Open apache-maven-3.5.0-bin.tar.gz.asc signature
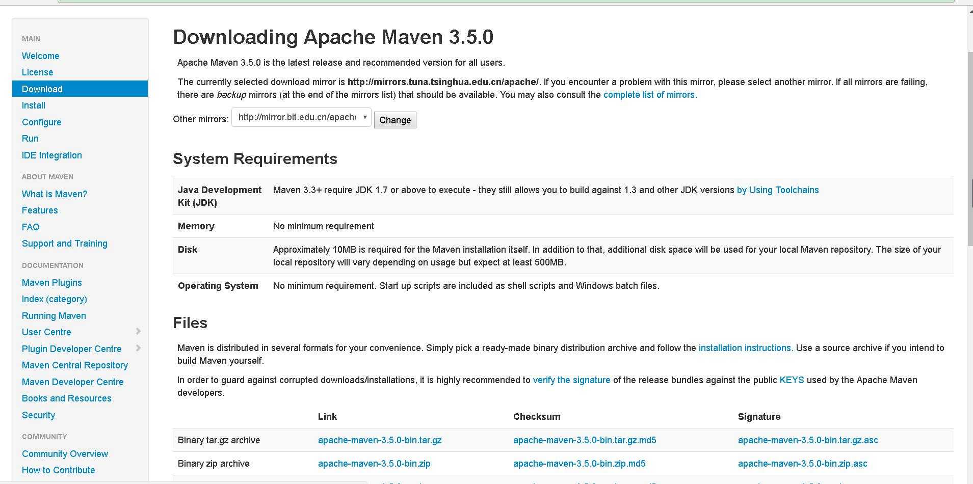Image resolution: width=973 pixels, height=484 pixels. [x=808, y=440]
